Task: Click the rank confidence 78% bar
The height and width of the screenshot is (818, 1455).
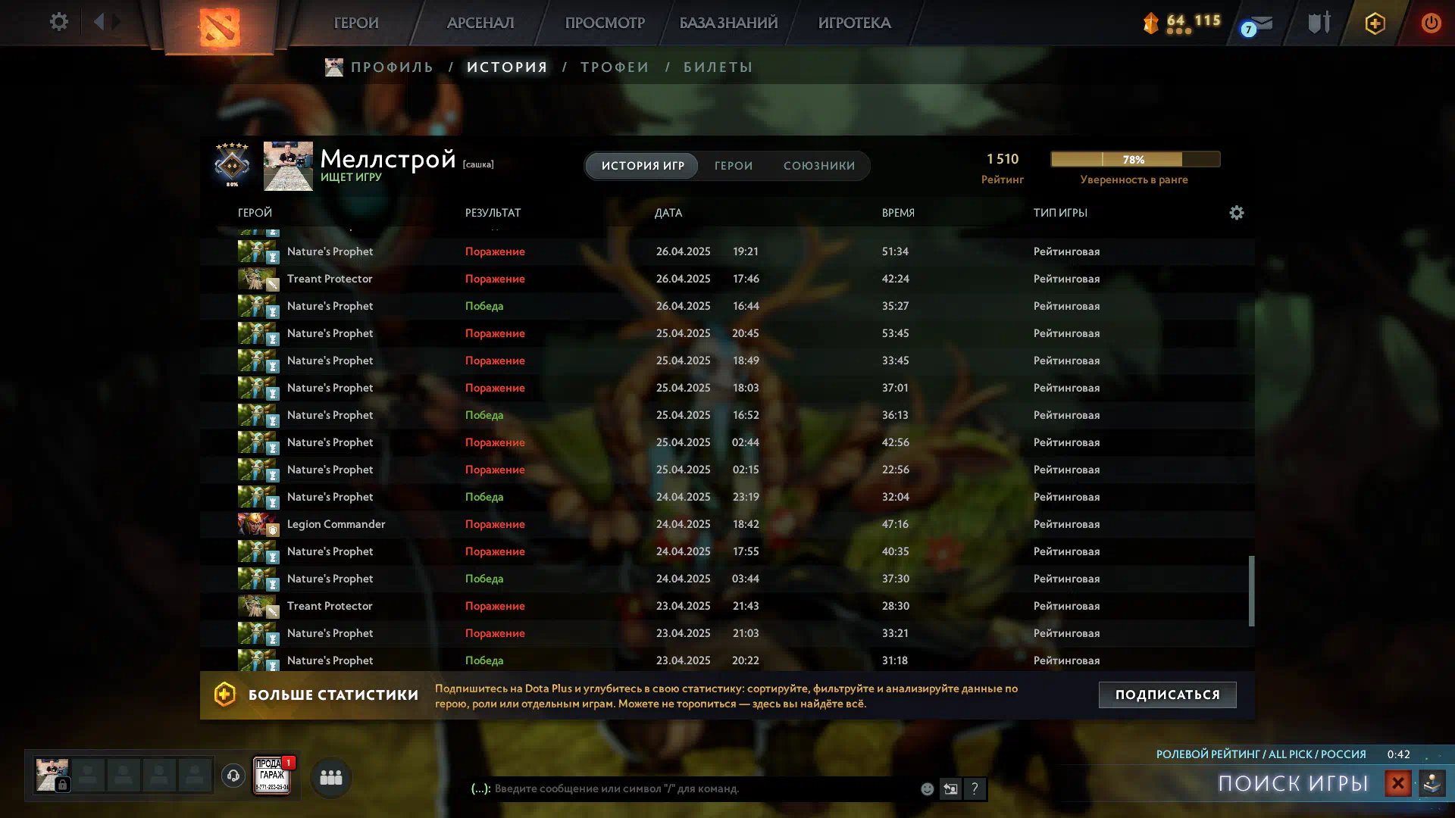Action: coord(1135,159)
